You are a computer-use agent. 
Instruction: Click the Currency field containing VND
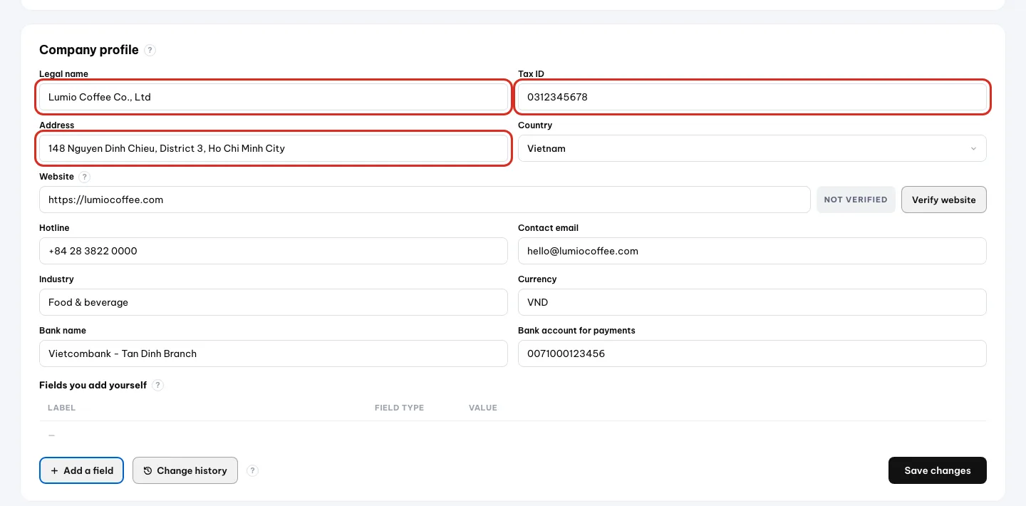[752, 302]
